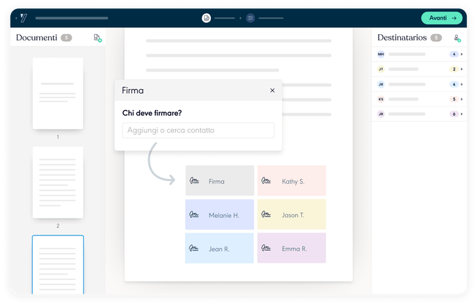Select page 2 thumbnail
Screen dimensions: 476x305
pyautogui.click(x=58, y=182)
